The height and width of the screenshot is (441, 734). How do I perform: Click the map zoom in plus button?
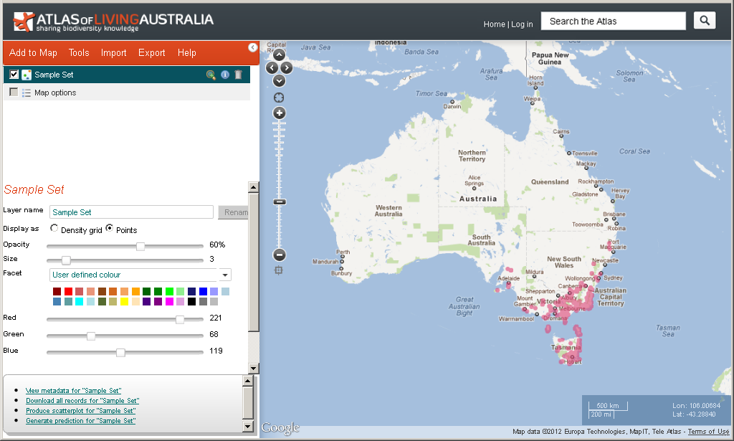point(280,113)
